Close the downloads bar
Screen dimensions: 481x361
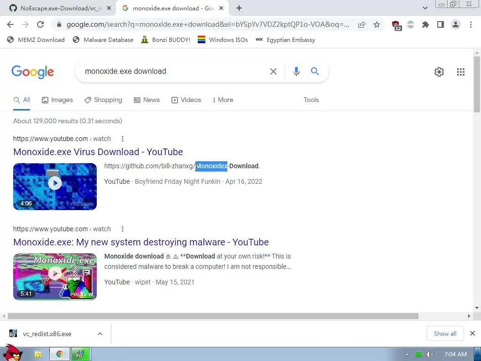click(x=473, y=333)
